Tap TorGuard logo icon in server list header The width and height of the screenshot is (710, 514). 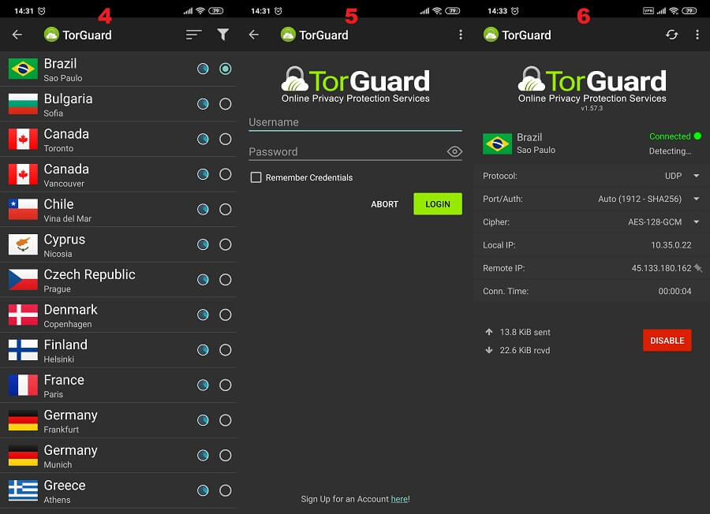51,35
